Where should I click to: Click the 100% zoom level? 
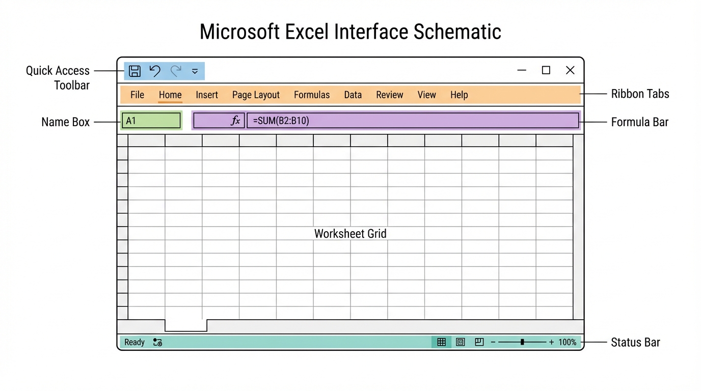click(567, 343)
